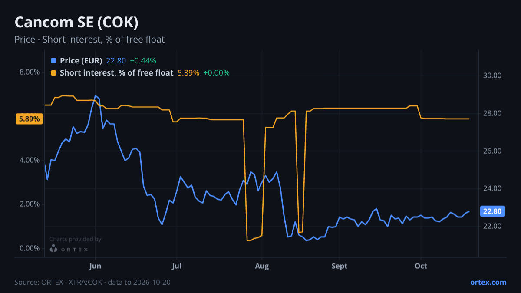
Task: Click the Sept x-axis label
Action: 340,266
